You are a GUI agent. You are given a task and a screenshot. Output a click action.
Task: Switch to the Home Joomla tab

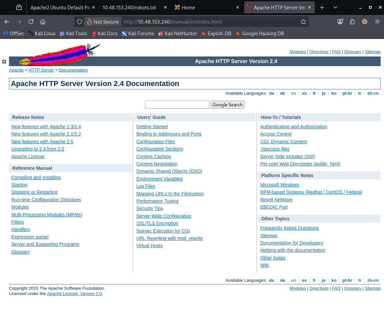coord(188,7)
